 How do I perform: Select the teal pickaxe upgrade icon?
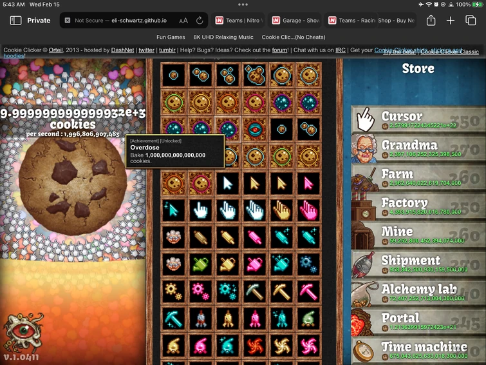[x=173, y=319]
